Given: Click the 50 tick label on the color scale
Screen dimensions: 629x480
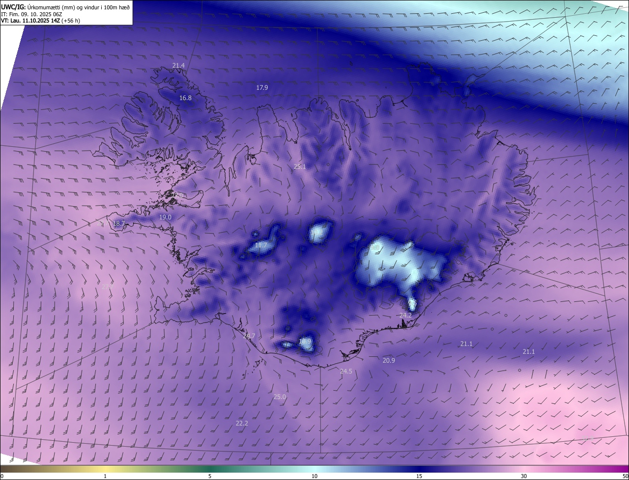Looking at the screenshot, I should coord(625,476).
